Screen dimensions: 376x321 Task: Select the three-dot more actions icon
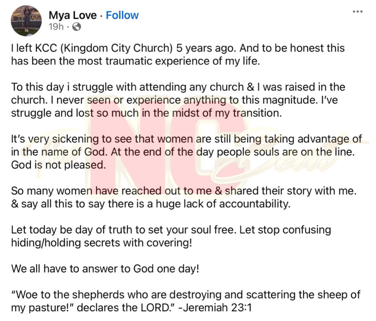coord(358,12)
